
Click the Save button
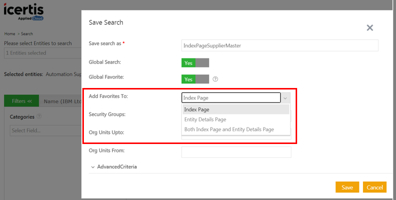[347, 187]
